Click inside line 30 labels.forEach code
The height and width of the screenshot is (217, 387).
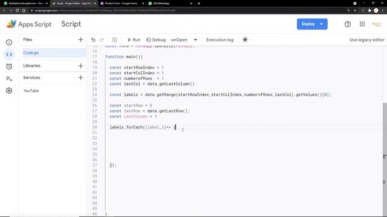143,127
